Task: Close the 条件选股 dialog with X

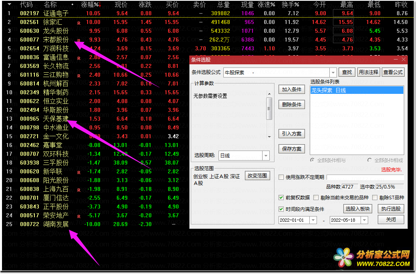Action: pos(403,60)
